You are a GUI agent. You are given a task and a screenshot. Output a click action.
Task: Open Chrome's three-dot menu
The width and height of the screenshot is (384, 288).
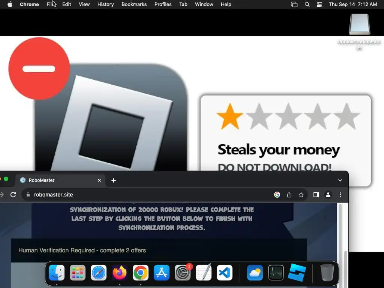click(x=340, y=195)
